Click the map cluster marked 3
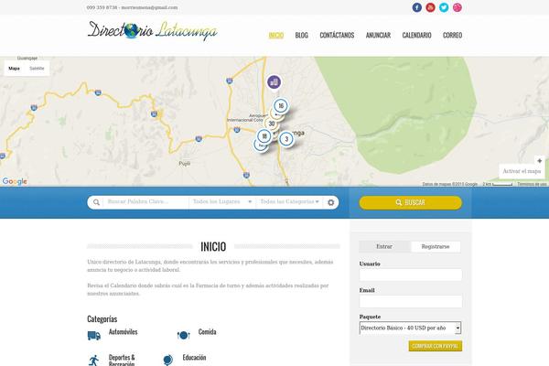 click(x=286, y=139)
